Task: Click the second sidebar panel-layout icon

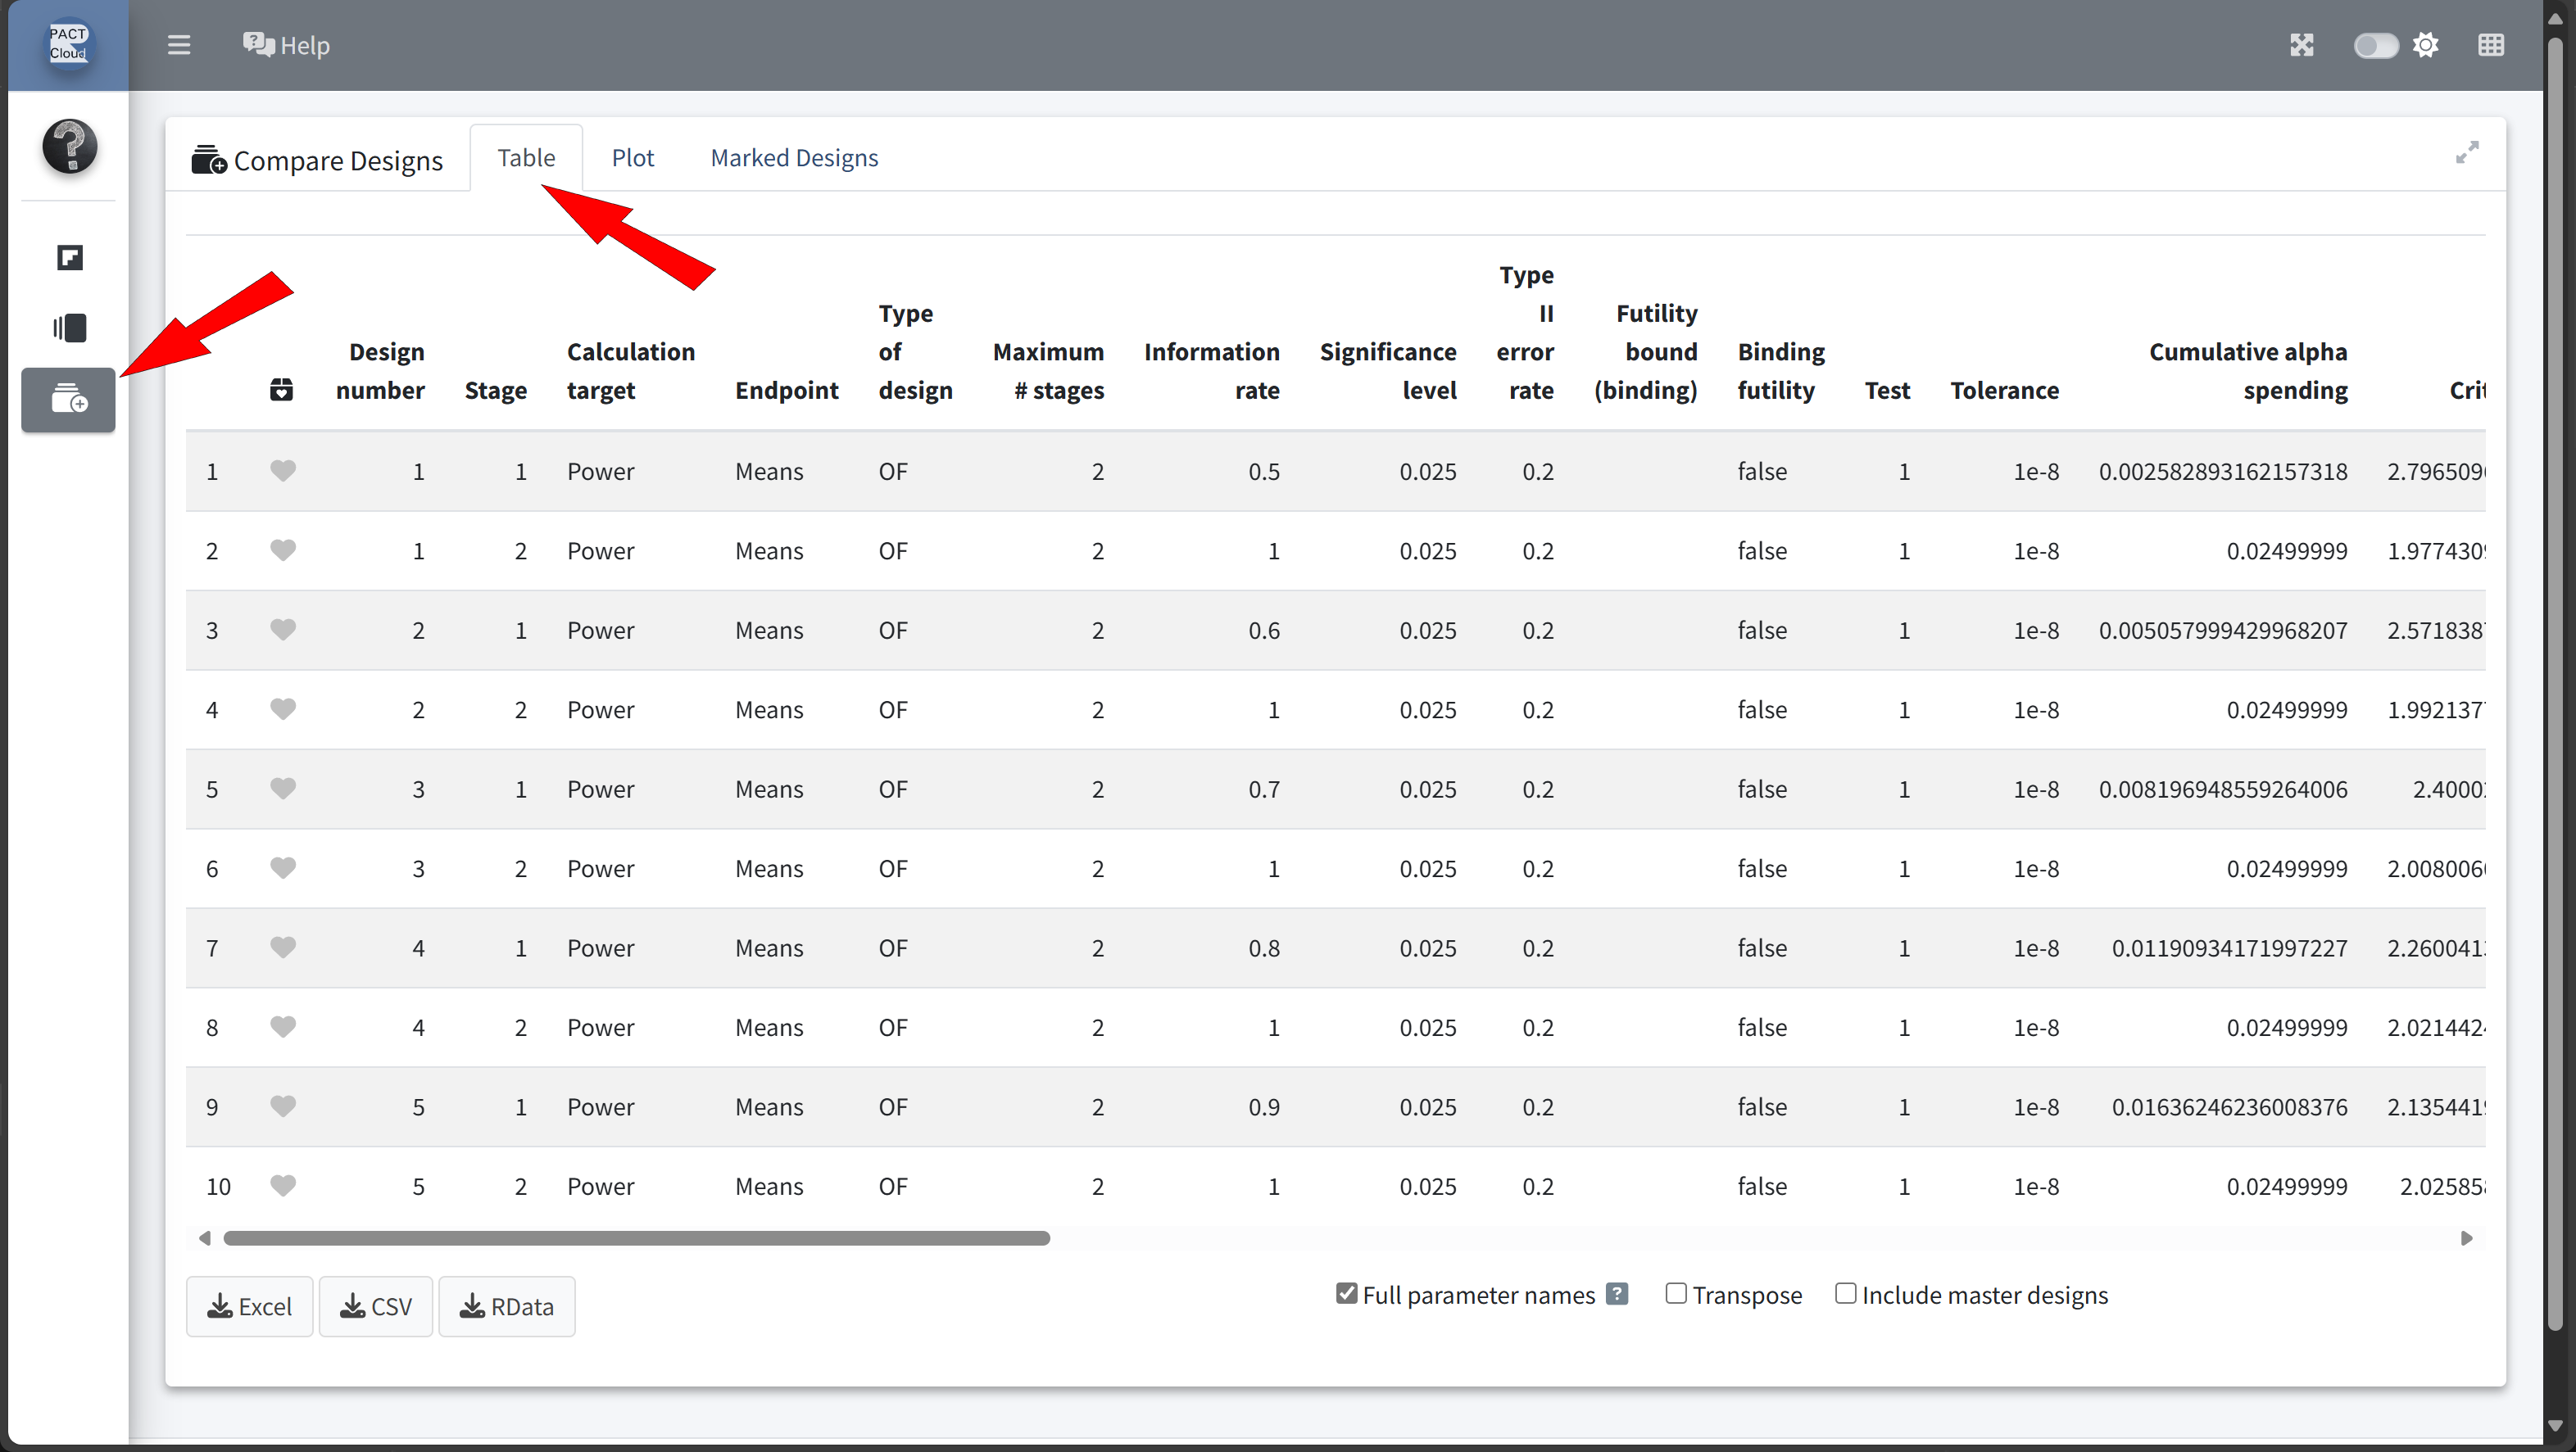Action: click(x=69, y=328)
